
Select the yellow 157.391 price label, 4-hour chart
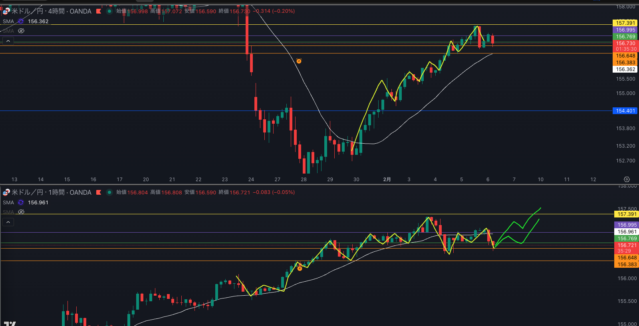pos(625,23)
